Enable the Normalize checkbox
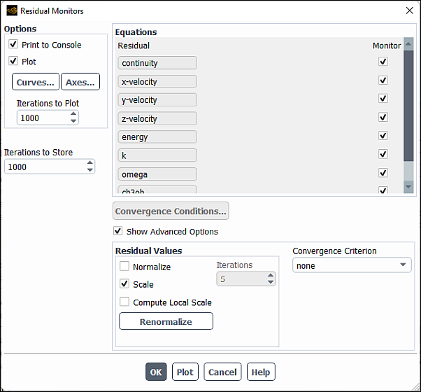The image size is (421, 392). point(124,267)
